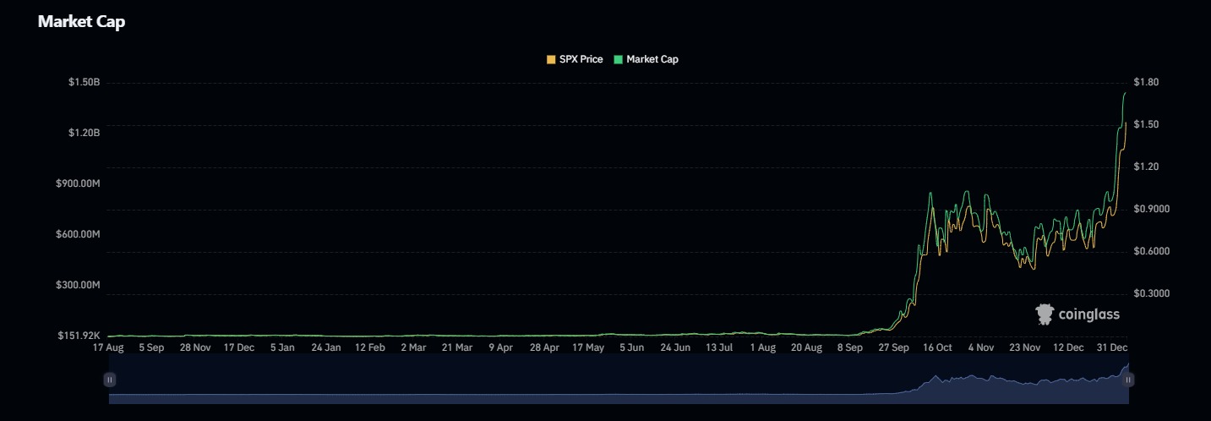Image resolution: width=1211 pixels, height=421 pixels.
Task: Select the 17 Aug date on the x-axis
Action: tap(107, 347)
